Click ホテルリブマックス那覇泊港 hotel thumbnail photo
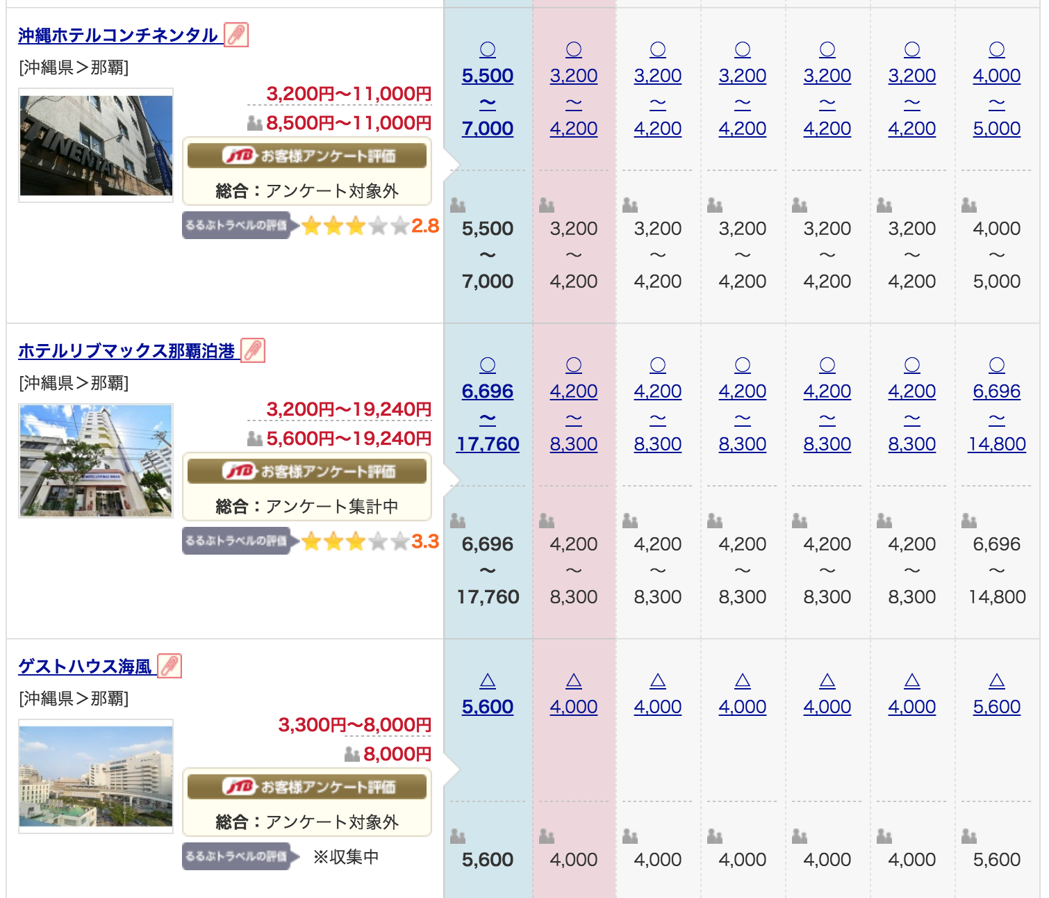 coord(96,461)
